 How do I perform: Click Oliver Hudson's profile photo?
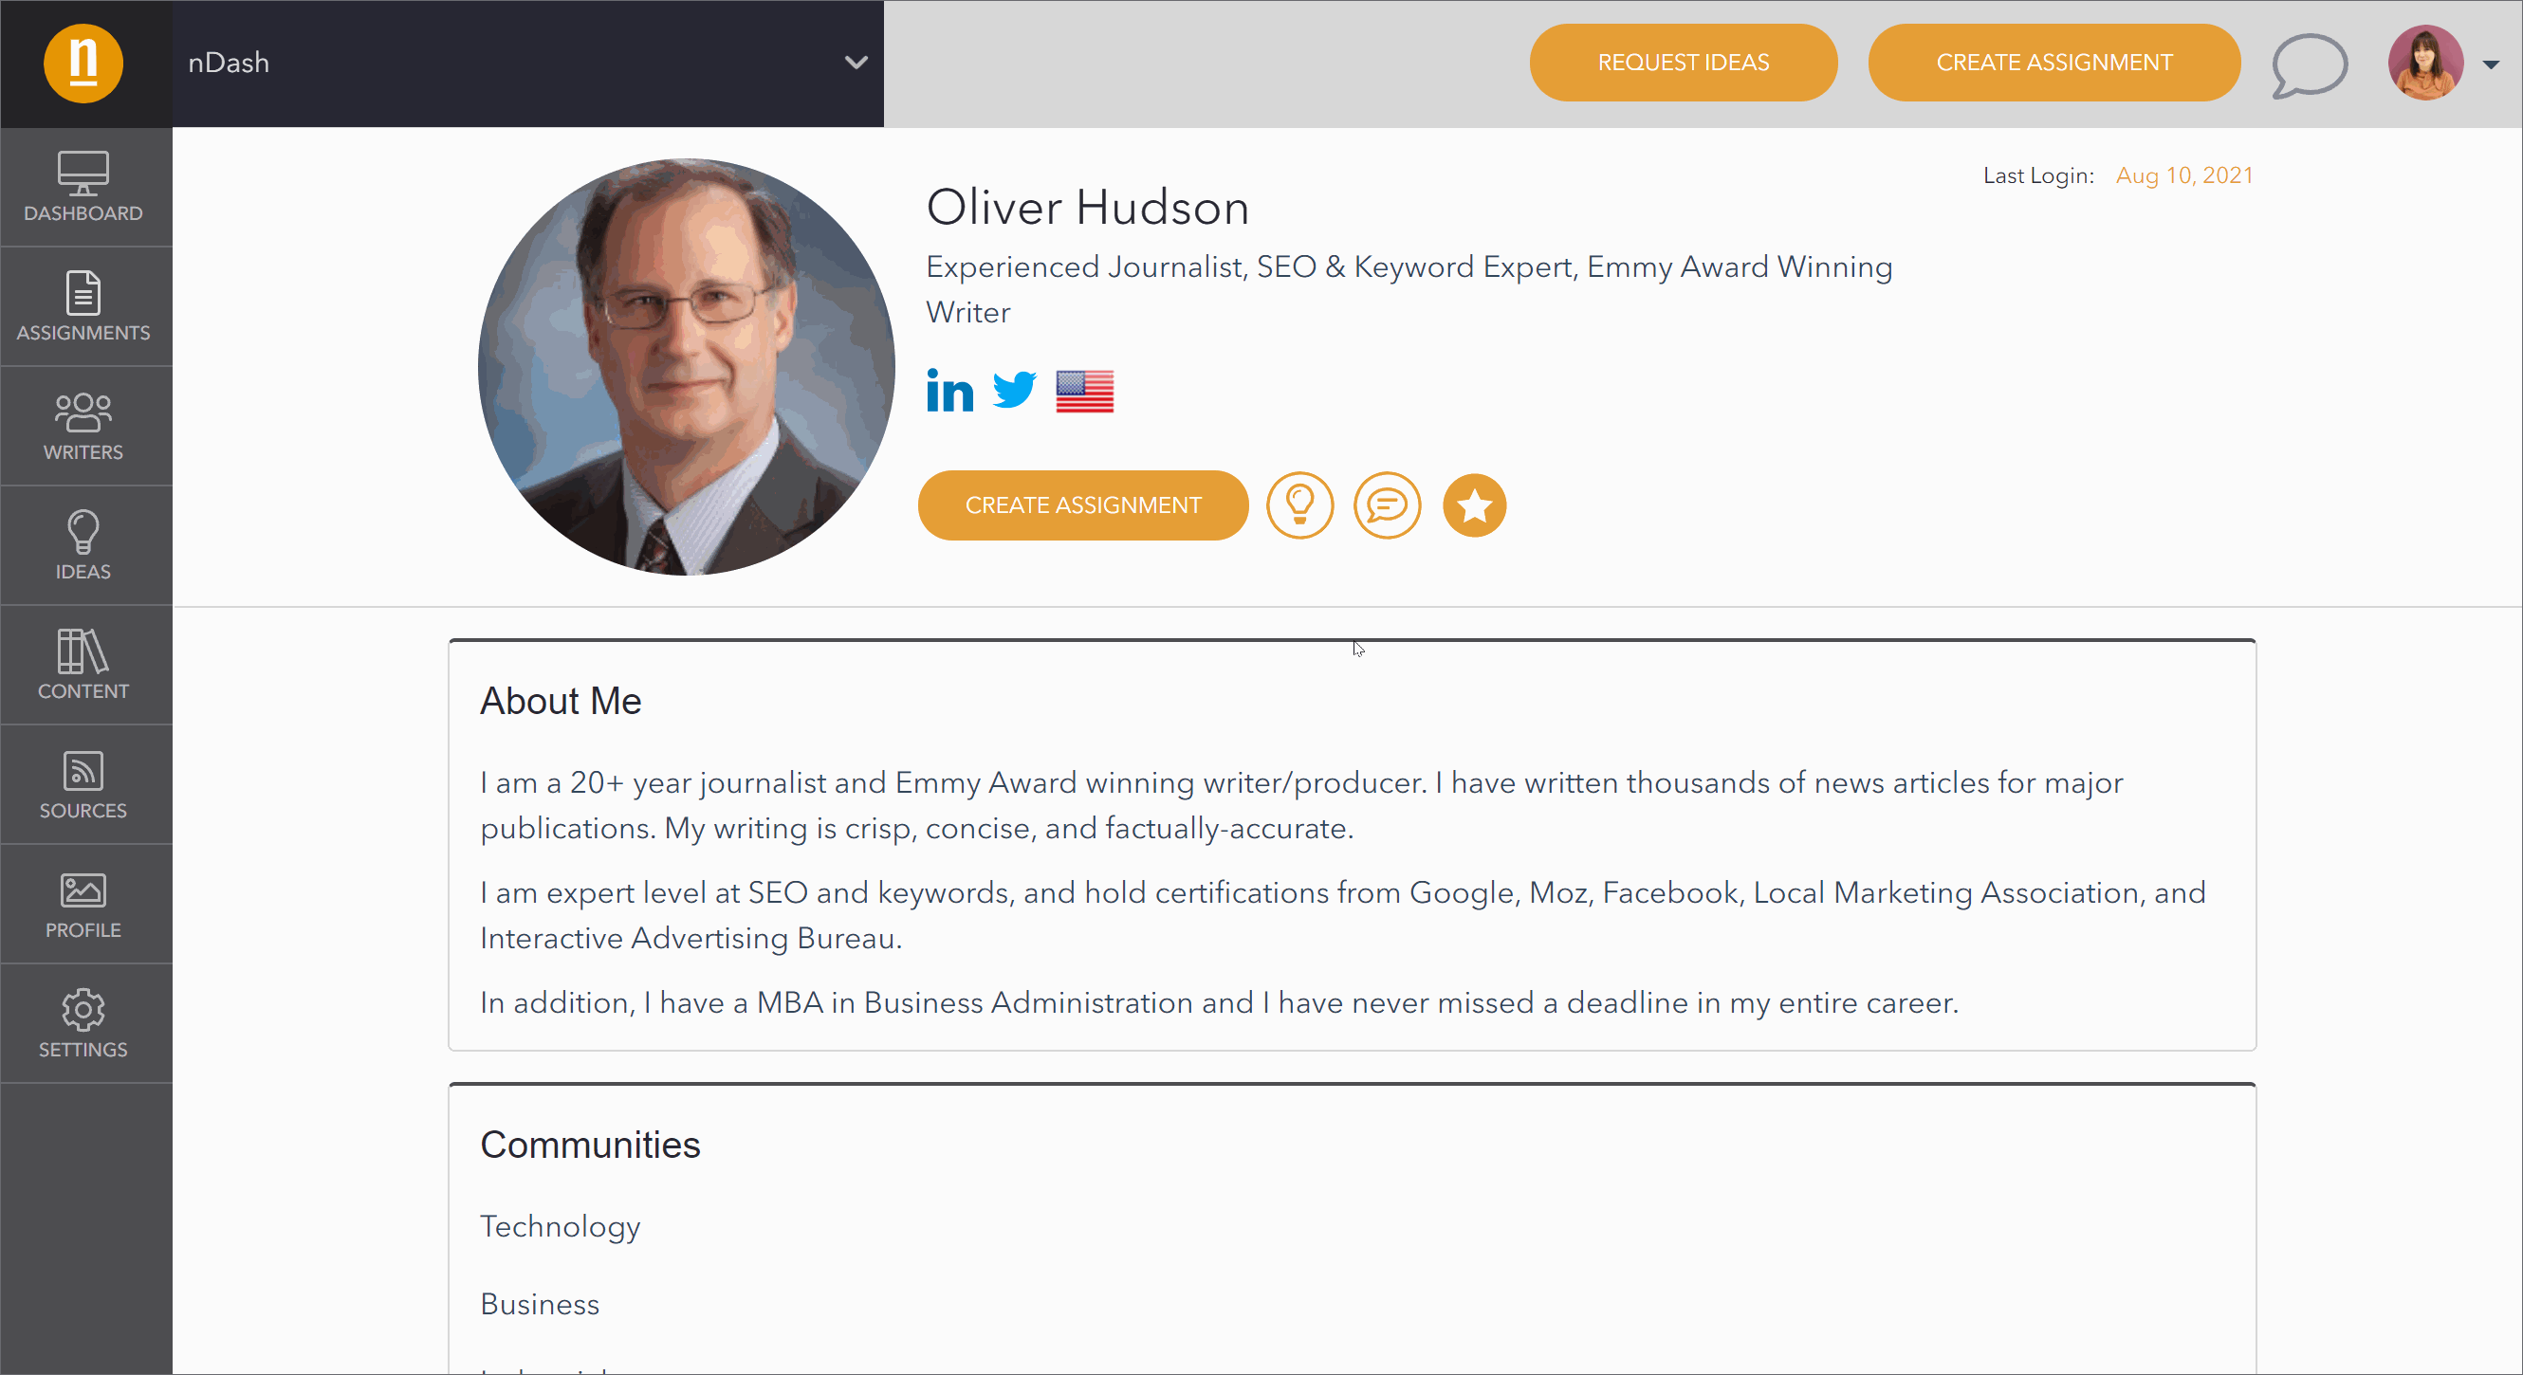tap(686, 367)
